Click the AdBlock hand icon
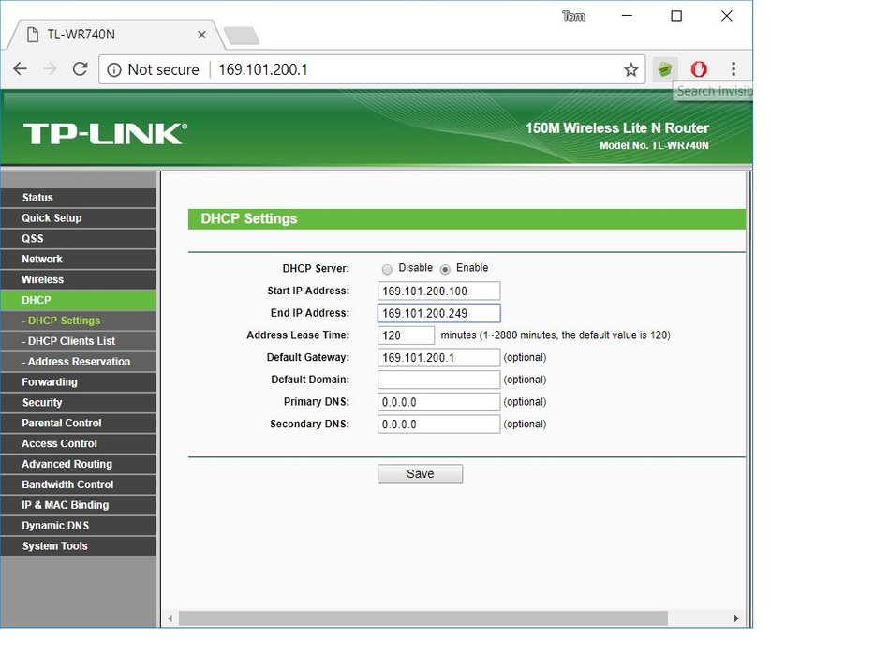 pos(698,68)
